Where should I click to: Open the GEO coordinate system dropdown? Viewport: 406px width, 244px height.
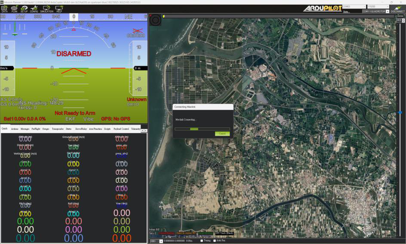(x=157, y=241)
